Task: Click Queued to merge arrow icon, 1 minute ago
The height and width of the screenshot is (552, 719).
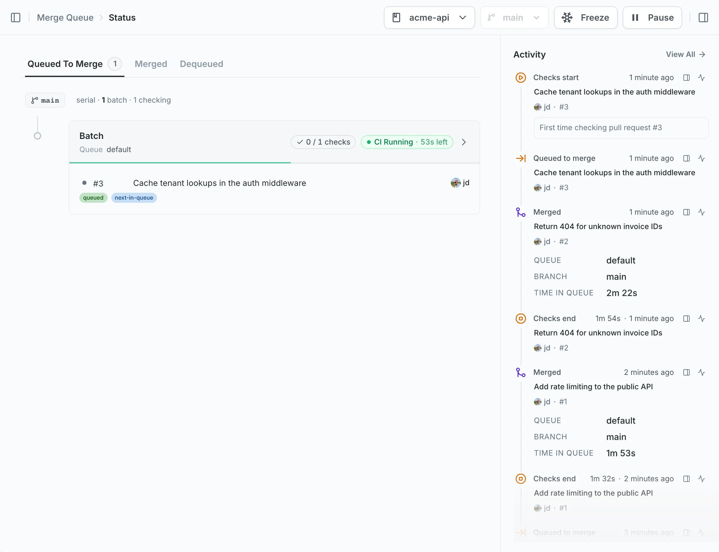Action: click(x=521, y=158)
